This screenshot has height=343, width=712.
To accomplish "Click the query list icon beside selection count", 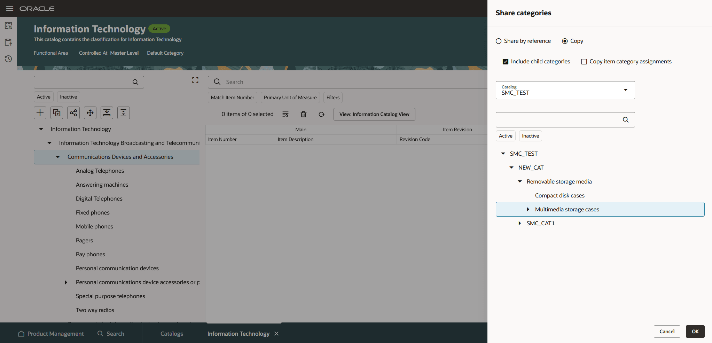I will tap(285, 114).
